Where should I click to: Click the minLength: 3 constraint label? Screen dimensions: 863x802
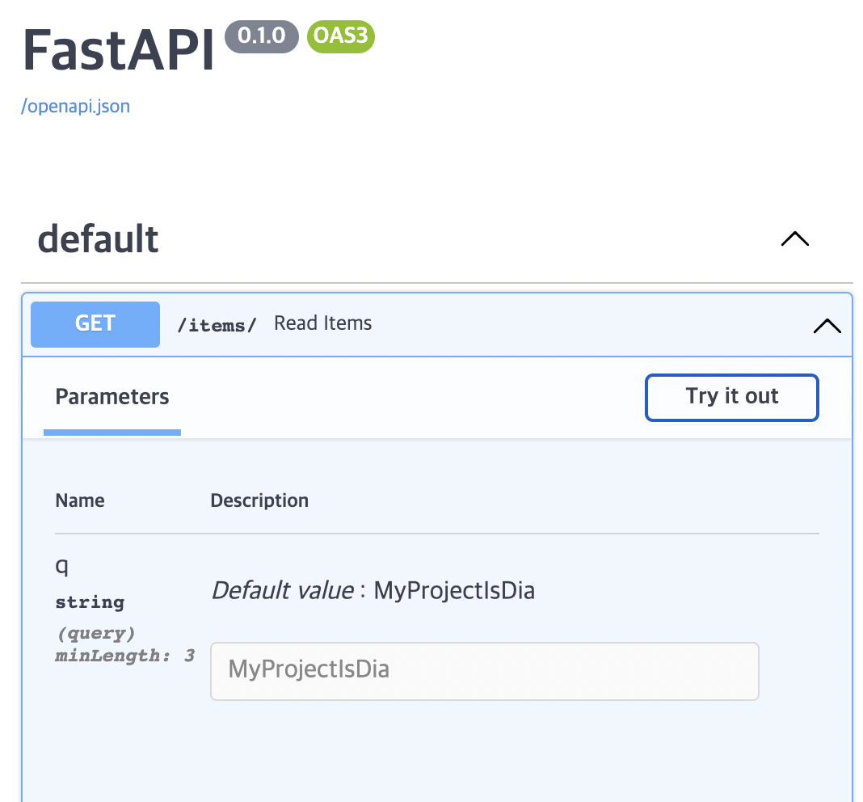click(124, 656)
